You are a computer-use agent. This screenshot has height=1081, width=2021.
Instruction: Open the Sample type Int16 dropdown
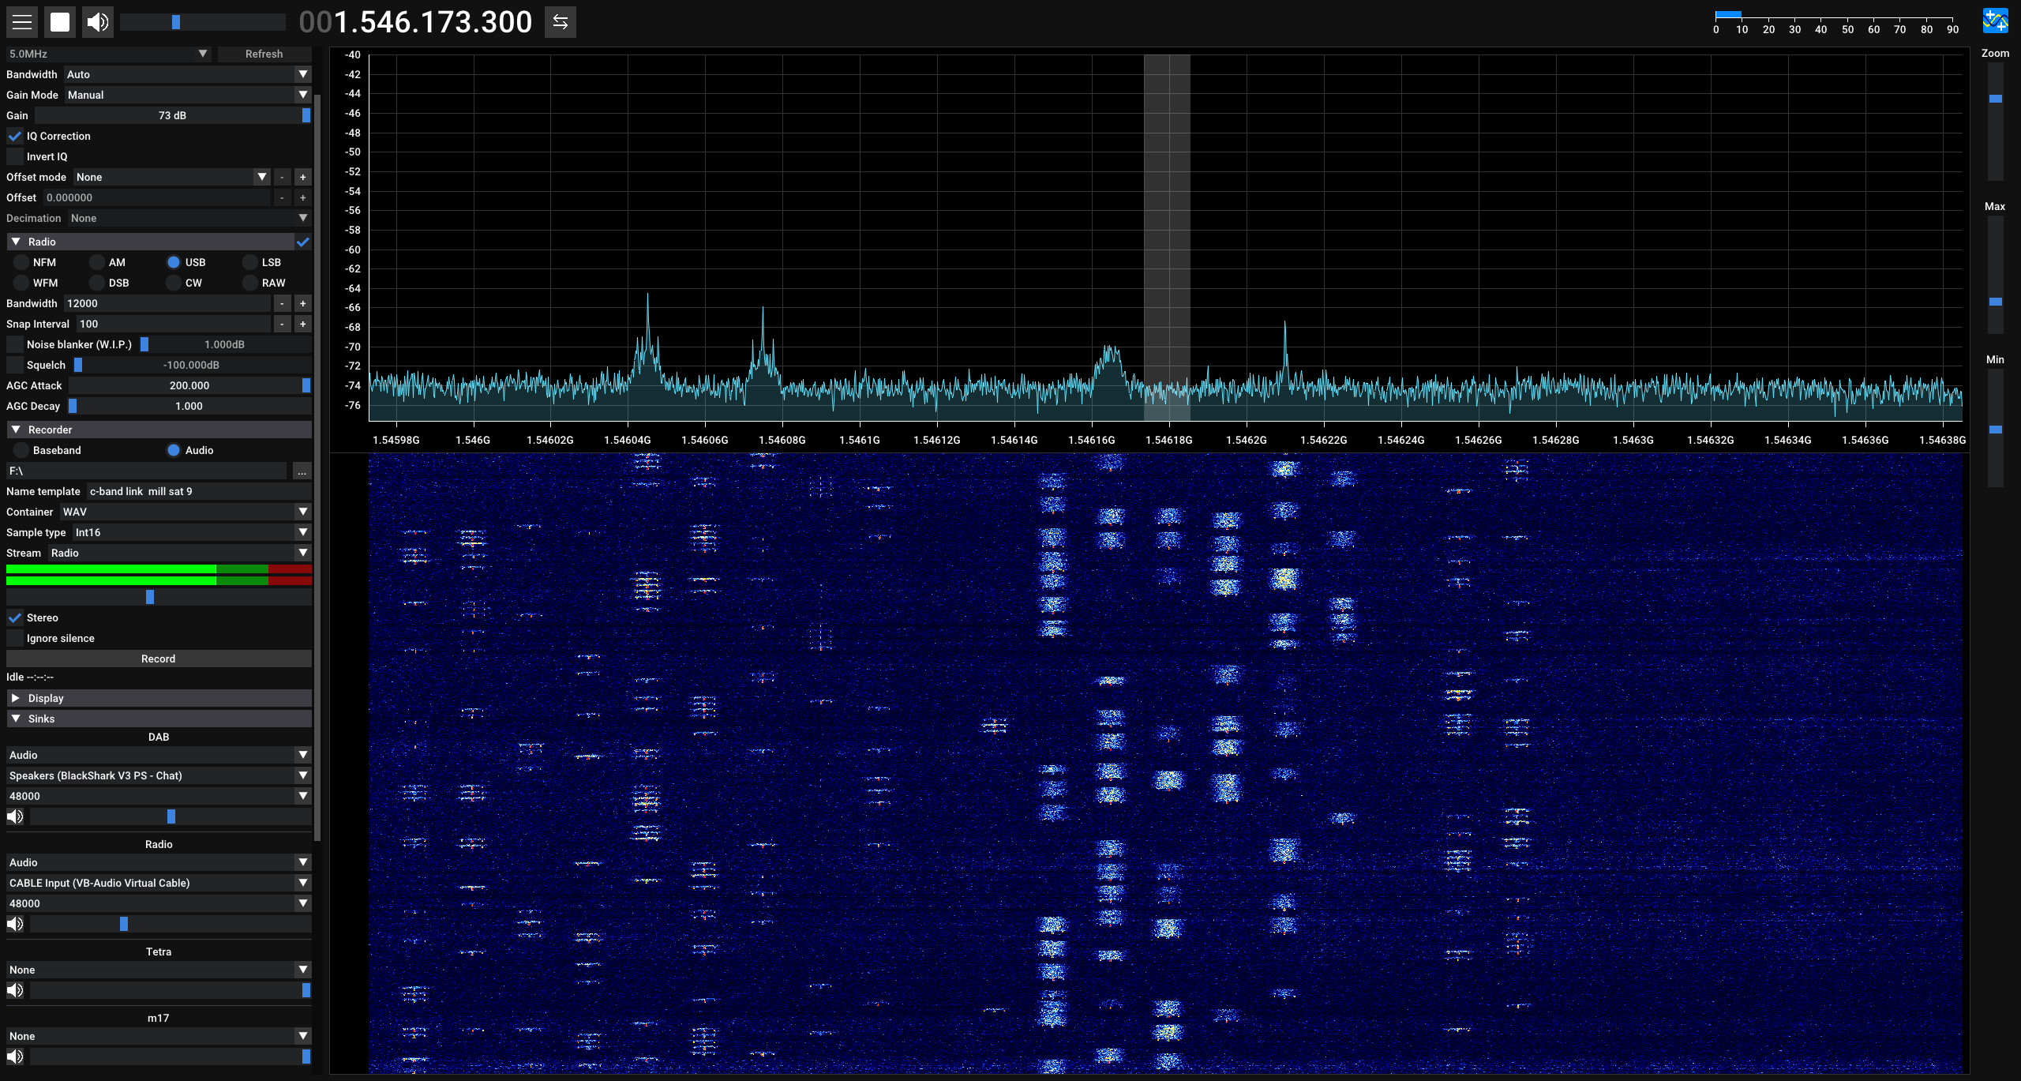192,532
